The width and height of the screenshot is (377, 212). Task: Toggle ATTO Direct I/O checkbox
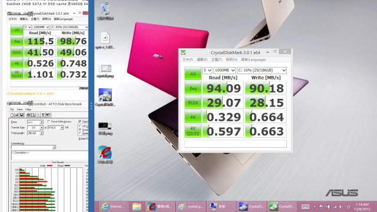coord(80,121)
